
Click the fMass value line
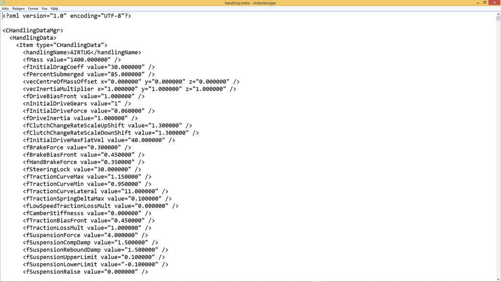coord(72,60)
